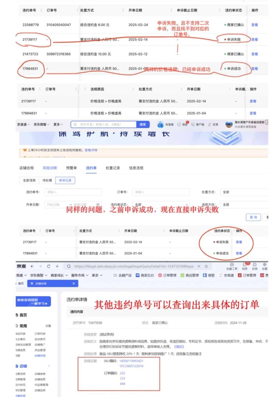Click the browser forward arrow
274x397 pixels.
[x=40, y=266]
